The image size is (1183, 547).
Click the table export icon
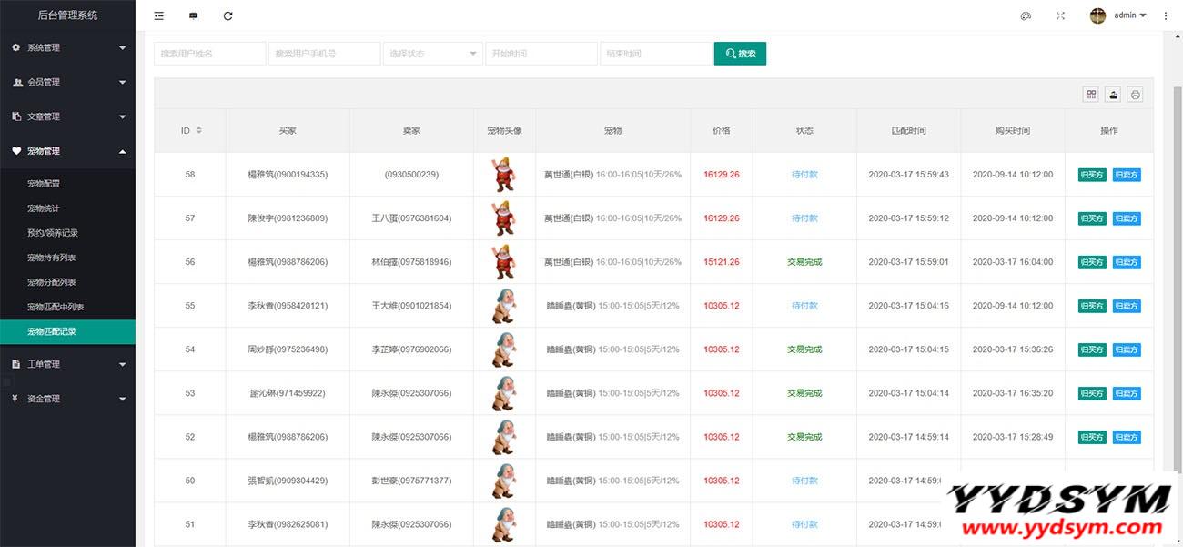pyautogui.click(x=1113, y=95)
